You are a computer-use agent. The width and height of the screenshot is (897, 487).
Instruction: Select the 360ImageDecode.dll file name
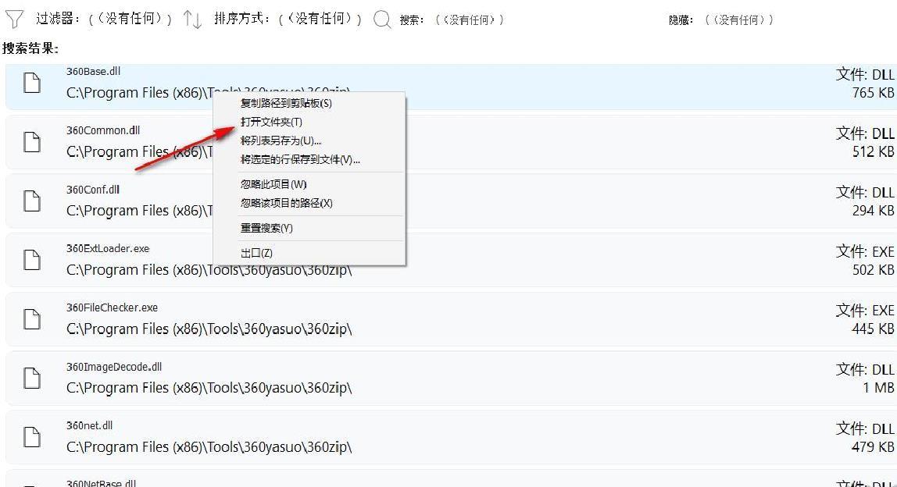tap(114, 366)
